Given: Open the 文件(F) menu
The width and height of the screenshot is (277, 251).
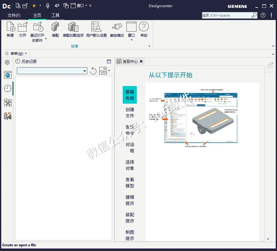Looking at the screenshot, I should point(14,16).
